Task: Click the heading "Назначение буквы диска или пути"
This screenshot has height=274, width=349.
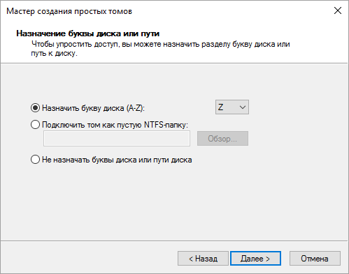Action: (88, 33)
